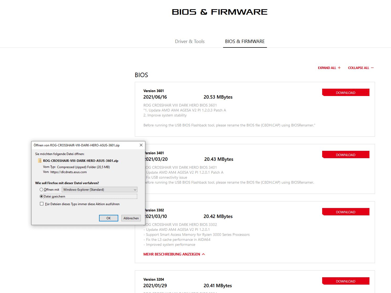Click 'Fix the L3 cache performance in AIDA64'
This screenshot has height=293, width=391.
point(177,240)
